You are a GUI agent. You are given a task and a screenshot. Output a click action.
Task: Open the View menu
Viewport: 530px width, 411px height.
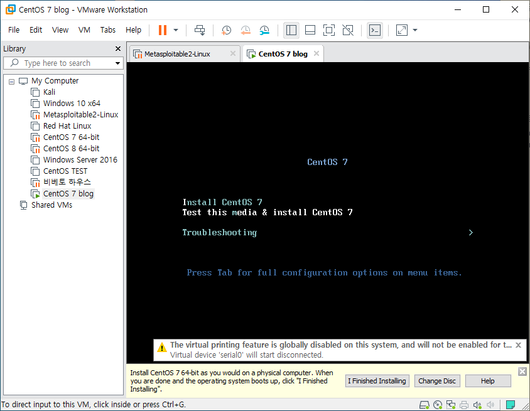pos(60,29)
